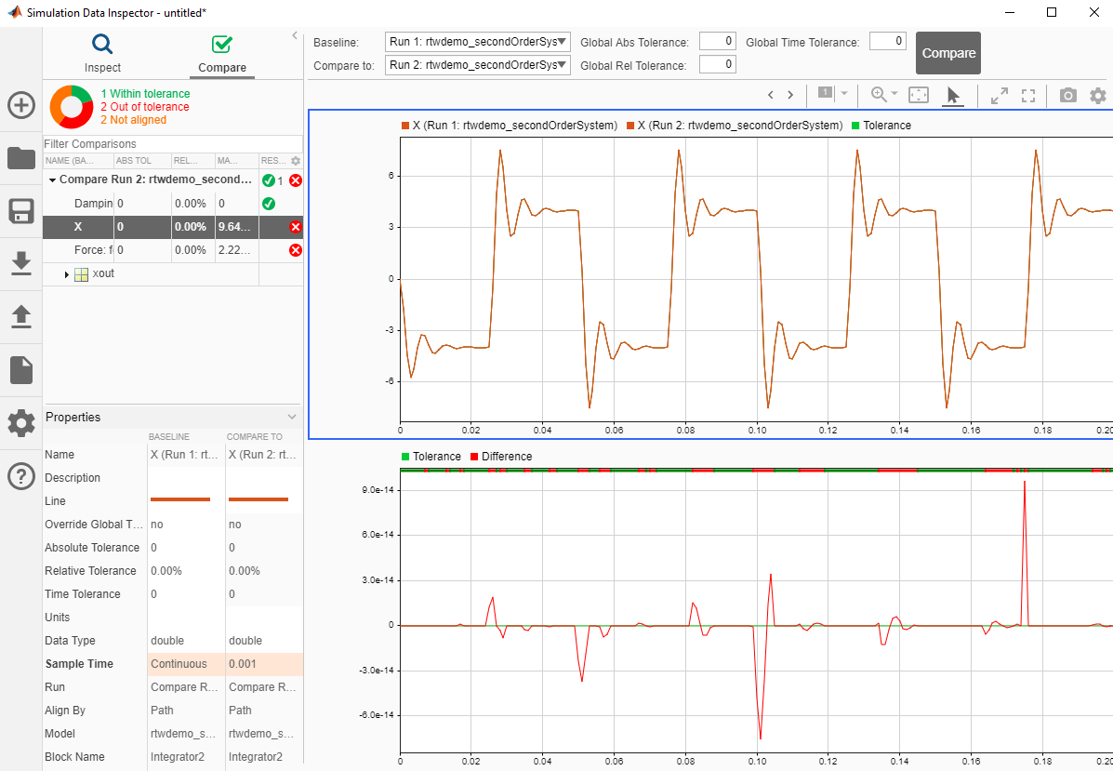Viewport: 1113px width, 771px height.
Task: Click red failed icon on Force row
Action: (x=296, y=250)
